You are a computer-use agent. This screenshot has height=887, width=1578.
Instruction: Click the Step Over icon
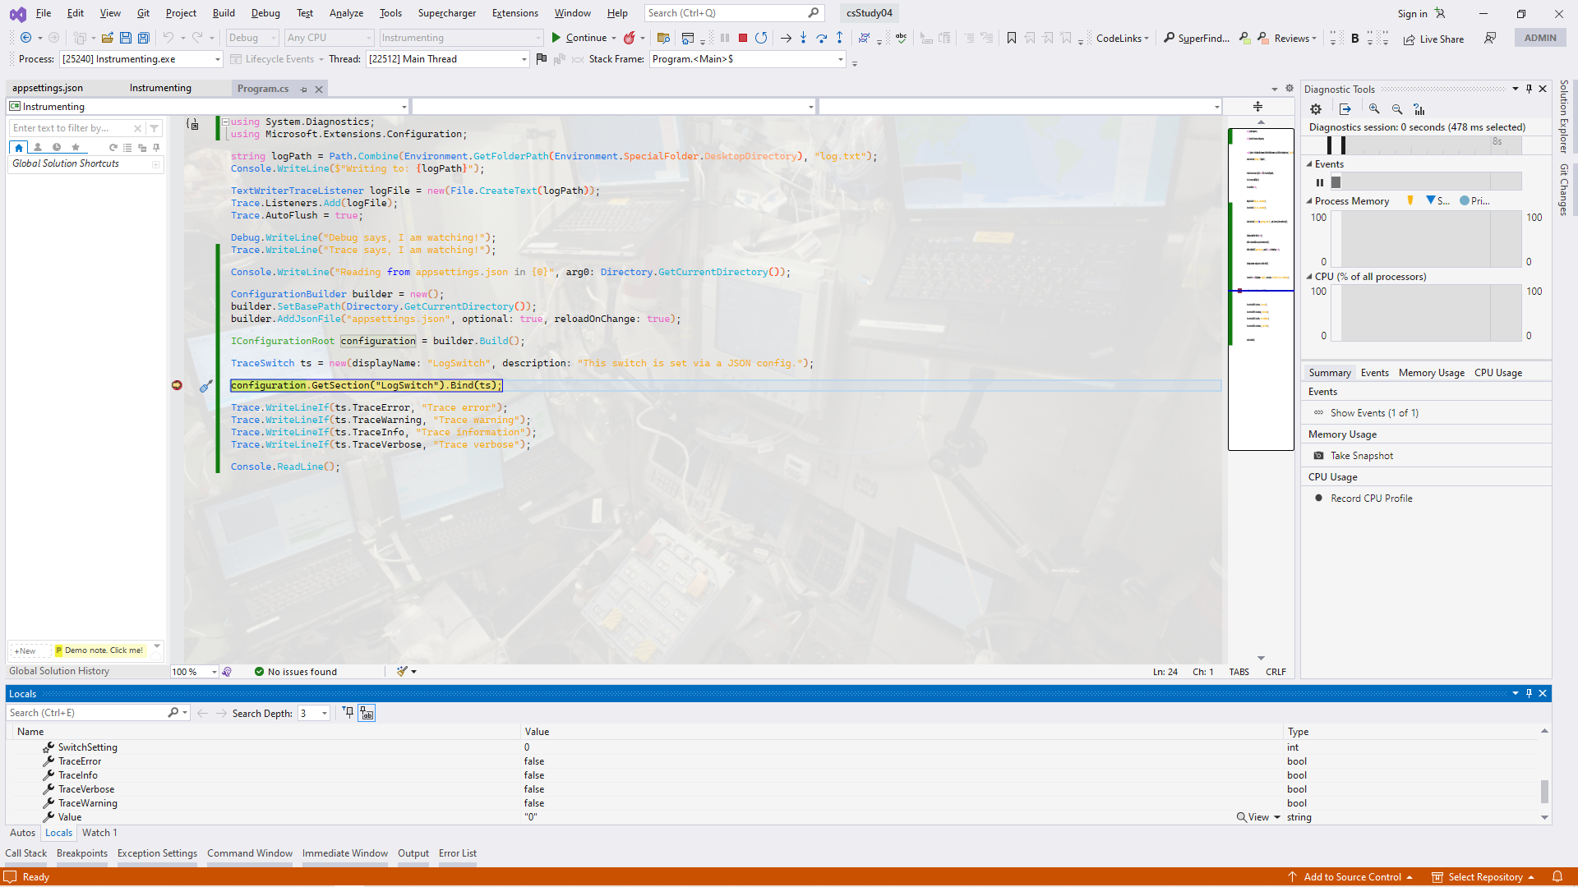tap(821, 38)
